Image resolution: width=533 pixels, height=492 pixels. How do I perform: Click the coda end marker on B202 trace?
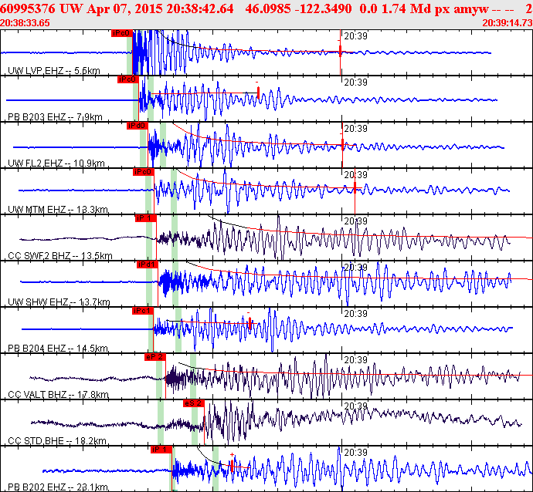(232, 466)
